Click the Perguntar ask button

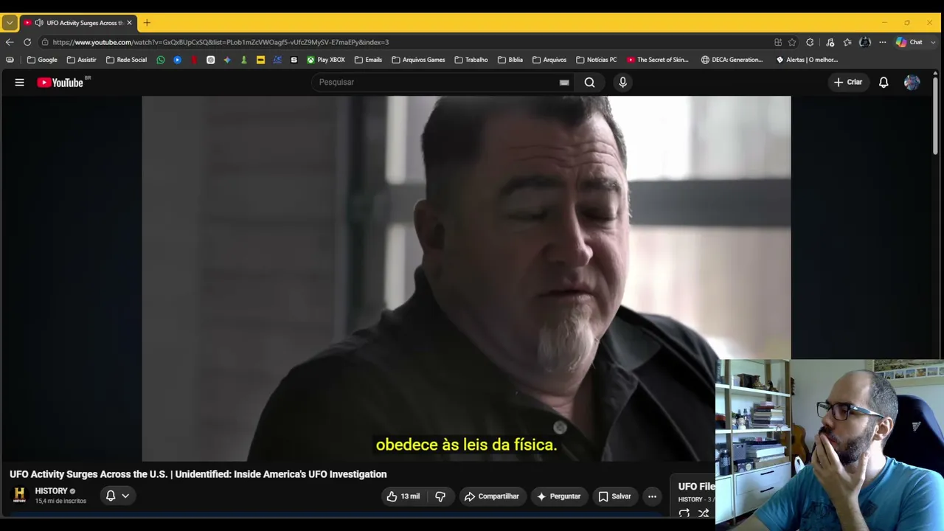pos(558,496)
